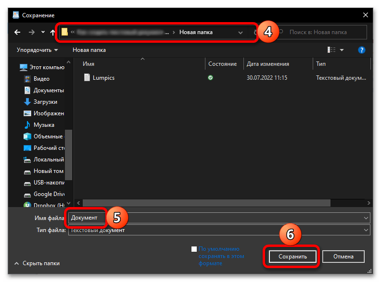This screenshot has width=381, height=282.
Task: Open help with the blue question icon
Action: point(362,50)
